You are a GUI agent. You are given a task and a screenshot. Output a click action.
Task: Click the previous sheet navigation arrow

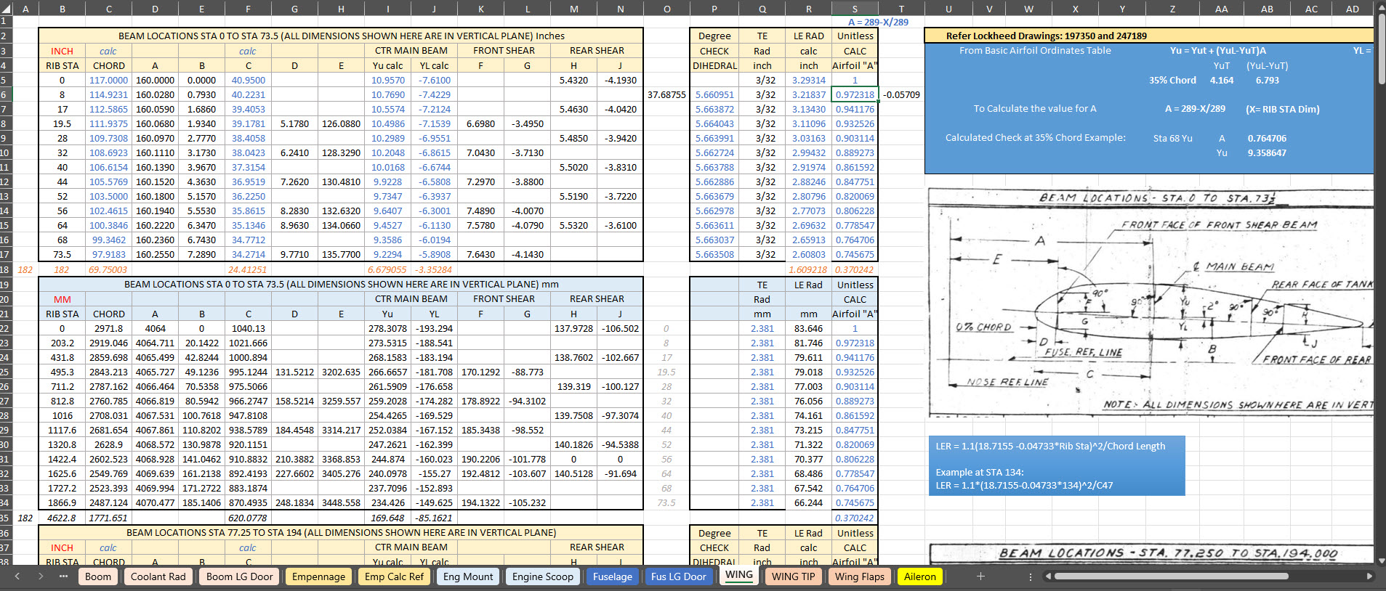coord(17,576)
